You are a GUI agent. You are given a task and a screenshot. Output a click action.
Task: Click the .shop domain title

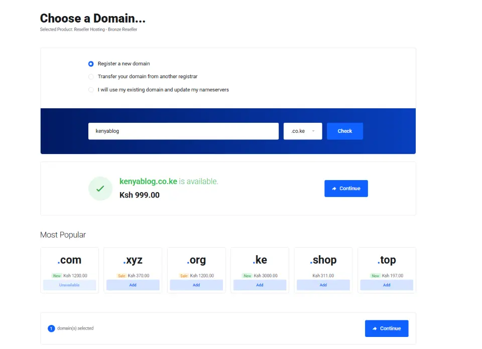pos(323,260)
